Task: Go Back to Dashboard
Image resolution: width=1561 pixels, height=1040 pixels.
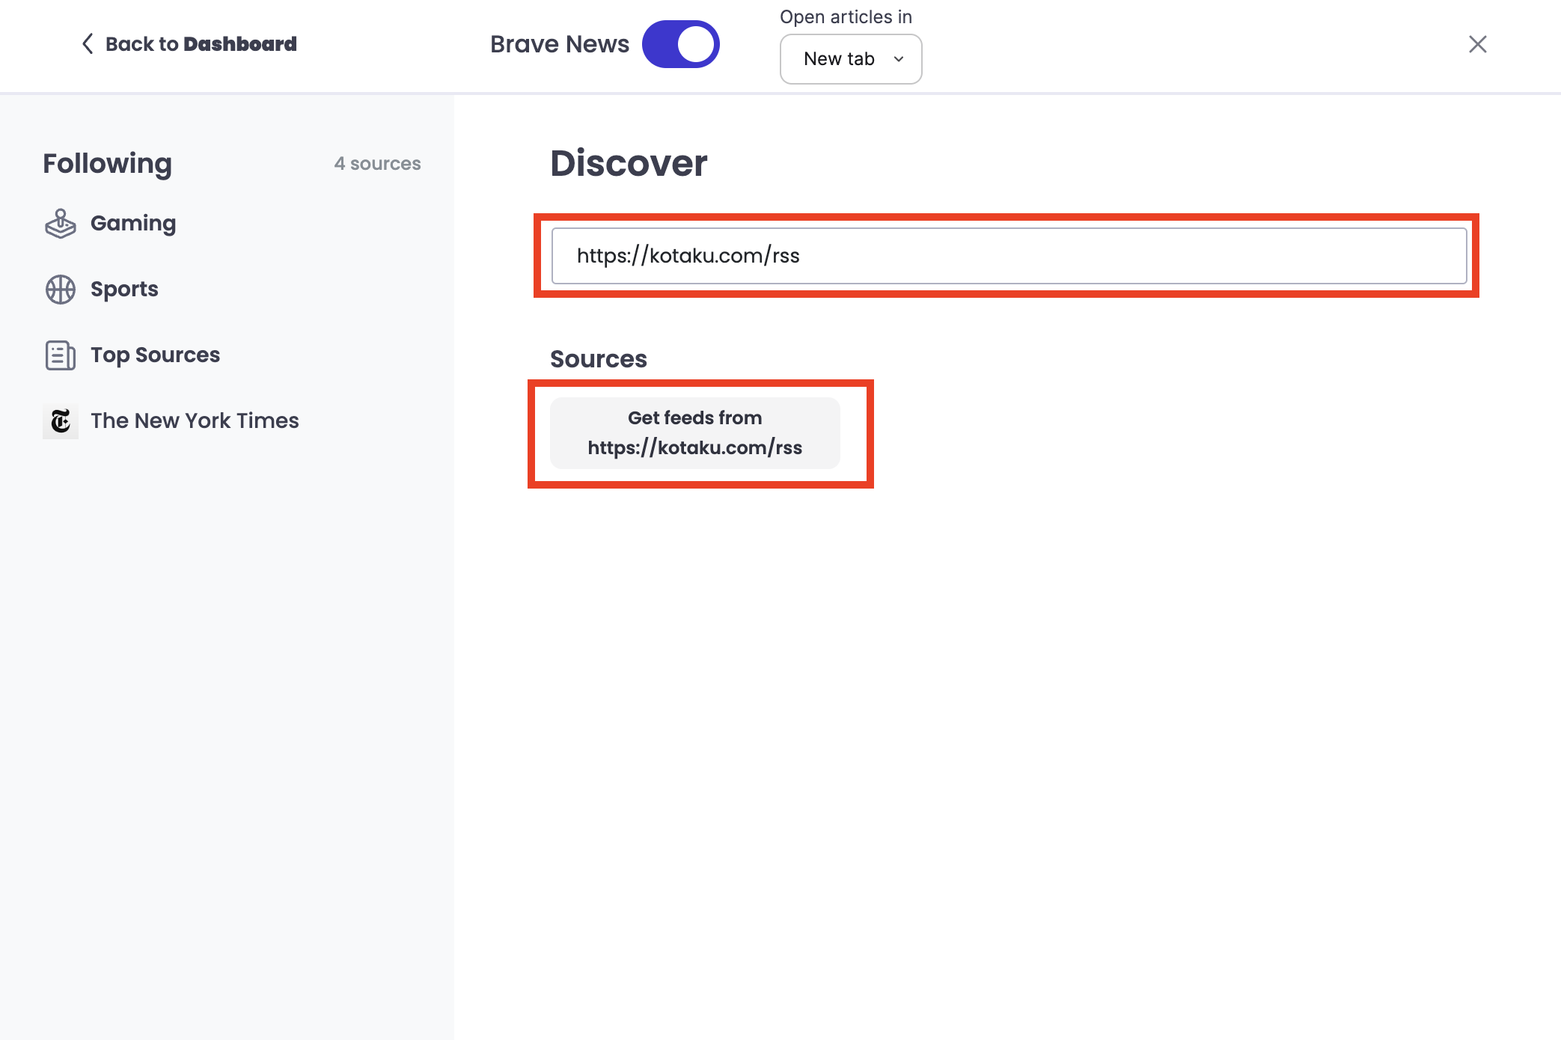Action: click(189, 44)
